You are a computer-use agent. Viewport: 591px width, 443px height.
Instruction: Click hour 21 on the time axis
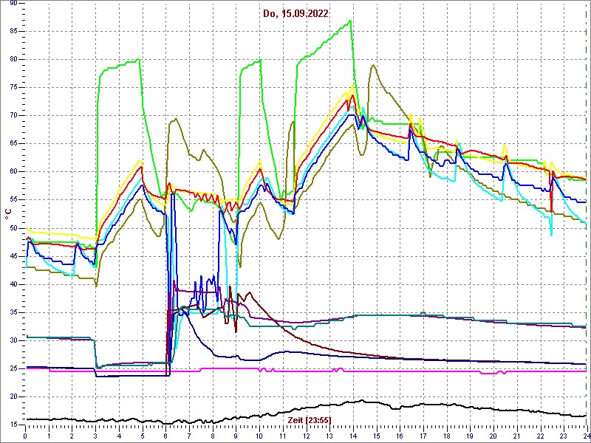516,436
